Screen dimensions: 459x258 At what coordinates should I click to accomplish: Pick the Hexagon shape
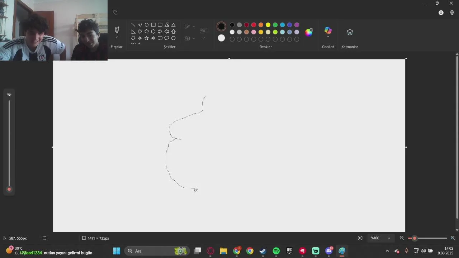click(x=153, y=32)
